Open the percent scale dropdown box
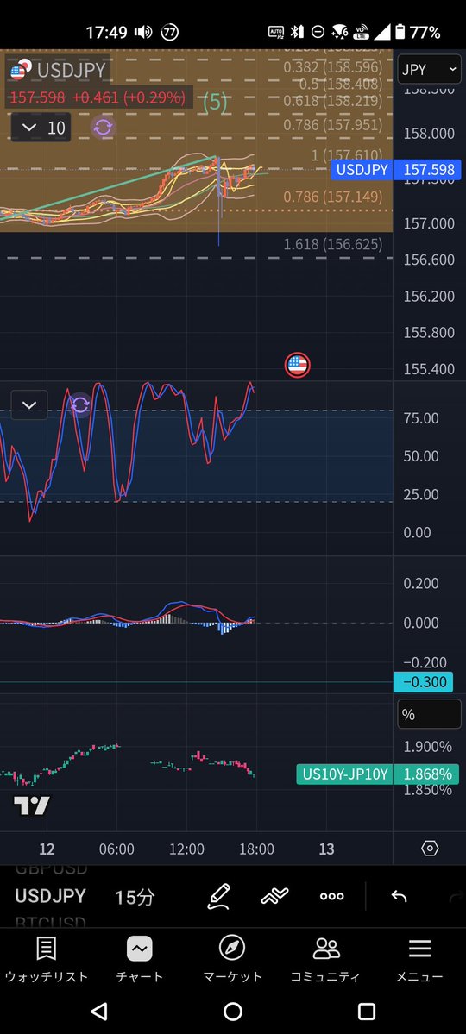Screen dimensions: 466x1034 tap(429, 715)
